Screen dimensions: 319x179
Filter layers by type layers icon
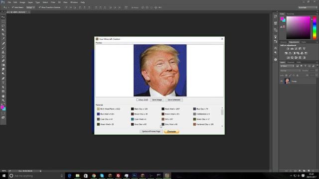(305, 66)
